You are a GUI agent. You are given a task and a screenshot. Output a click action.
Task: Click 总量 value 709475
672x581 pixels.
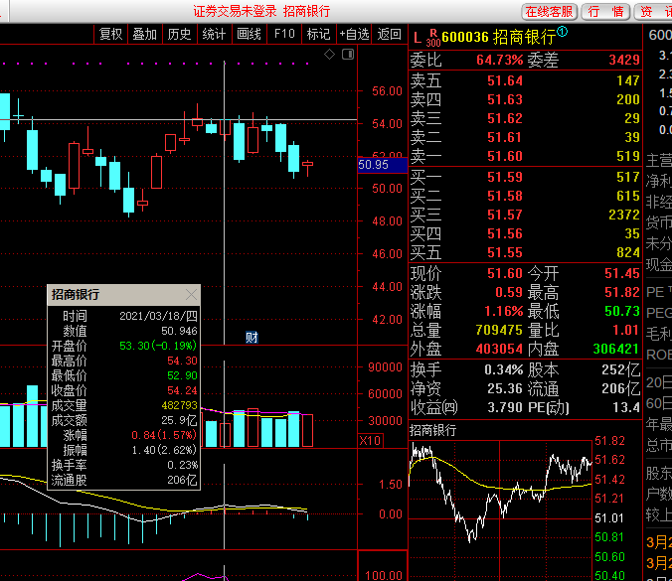click(499, 330)
